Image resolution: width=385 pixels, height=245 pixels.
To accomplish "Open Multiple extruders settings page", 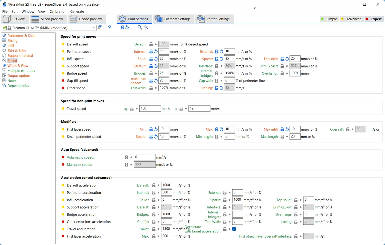I will [x=21, y=71].
